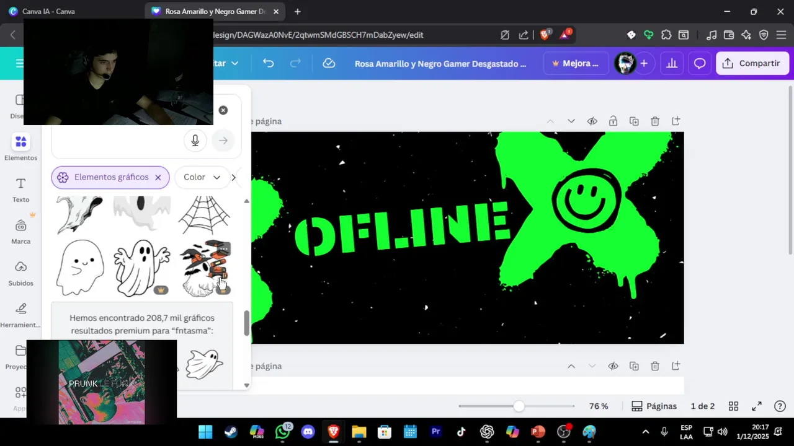Image resolution: width=794 pixels, height=446 pixels.
Task: Show hidden system tray icons
Action: (645, 432)
